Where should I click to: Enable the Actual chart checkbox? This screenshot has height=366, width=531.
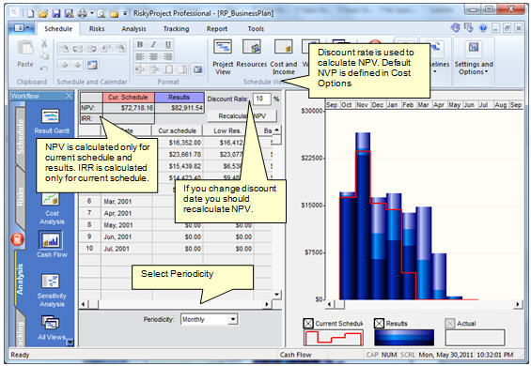pos(450,324)
